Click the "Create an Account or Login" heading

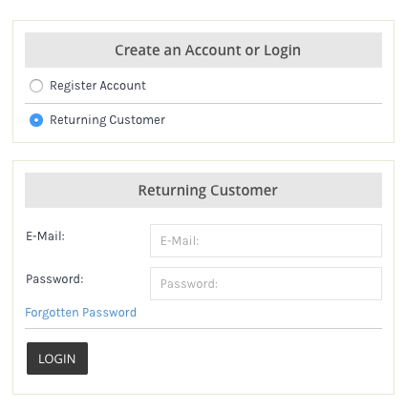207,51
